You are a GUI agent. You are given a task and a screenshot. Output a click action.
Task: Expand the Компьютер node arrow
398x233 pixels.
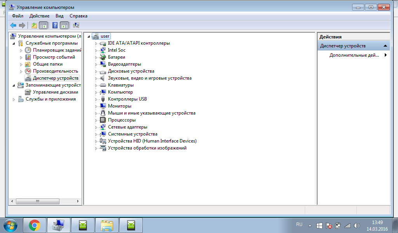tap(96, 92)
